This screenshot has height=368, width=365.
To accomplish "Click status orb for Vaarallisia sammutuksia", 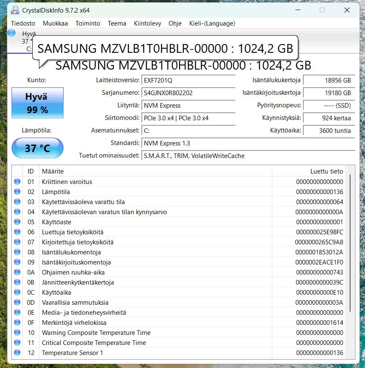I will tap(17, 302).
